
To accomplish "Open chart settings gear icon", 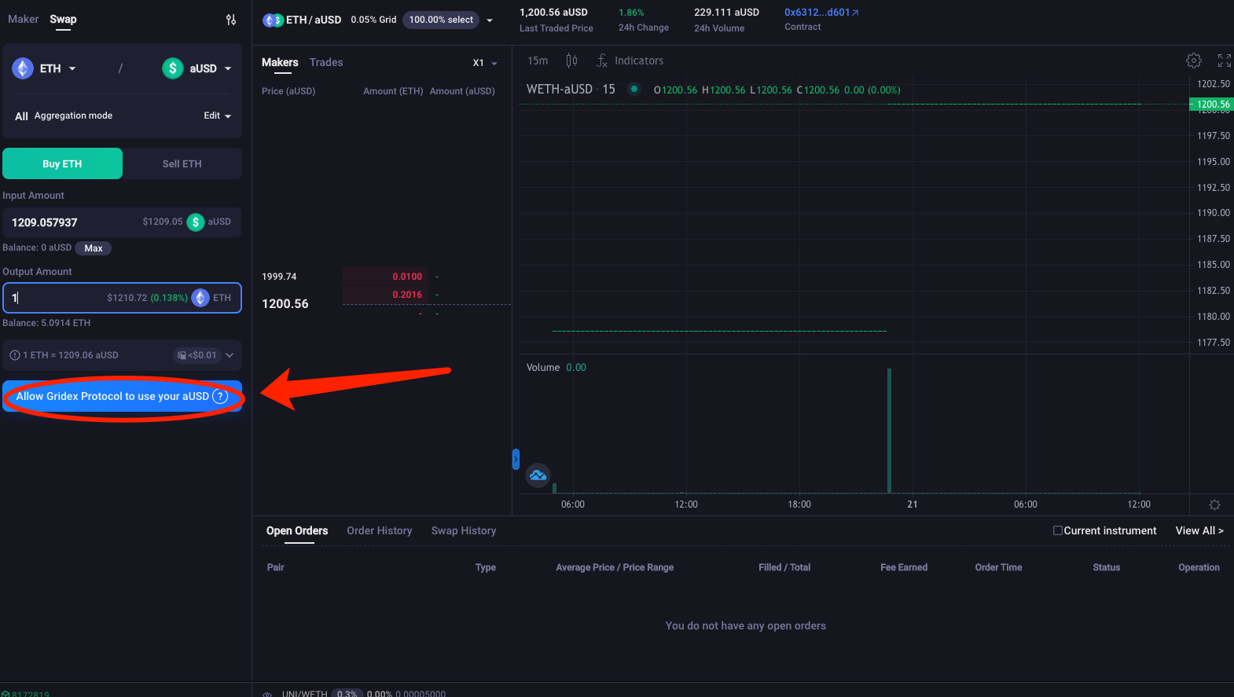I will coord(1193,61).
